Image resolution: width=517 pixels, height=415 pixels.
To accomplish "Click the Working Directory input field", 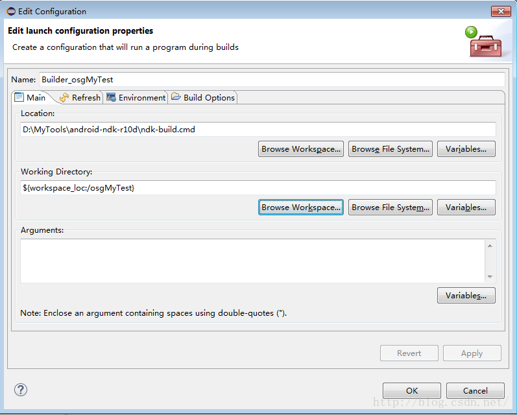I will click(258, 187).
